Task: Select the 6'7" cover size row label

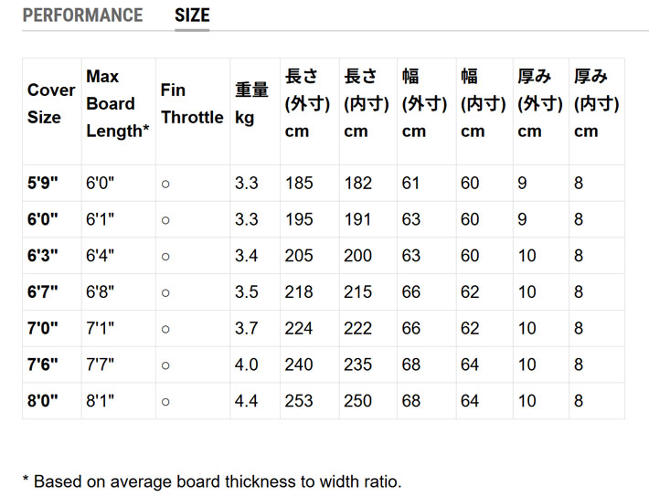Action: (x=42, y=292)
